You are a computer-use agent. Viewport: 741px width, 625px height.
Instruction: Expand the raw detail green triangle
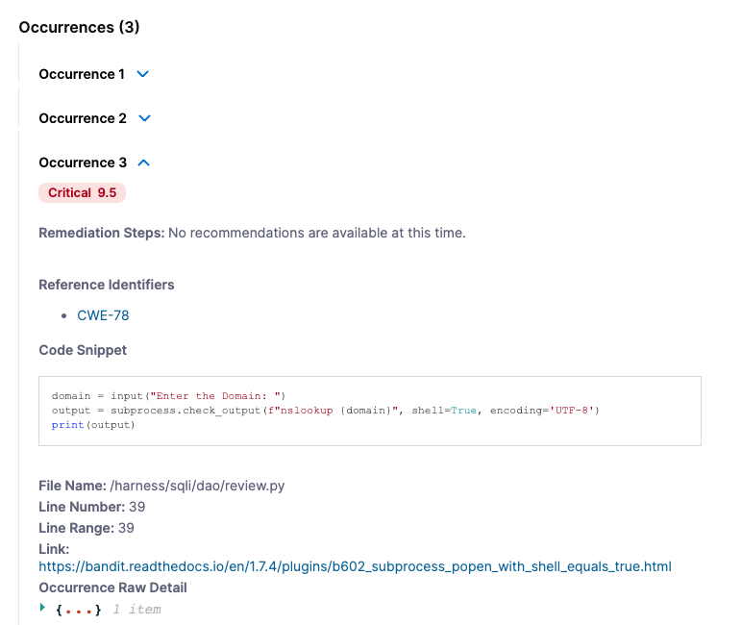pyautogui.click(x=43, y=608)
